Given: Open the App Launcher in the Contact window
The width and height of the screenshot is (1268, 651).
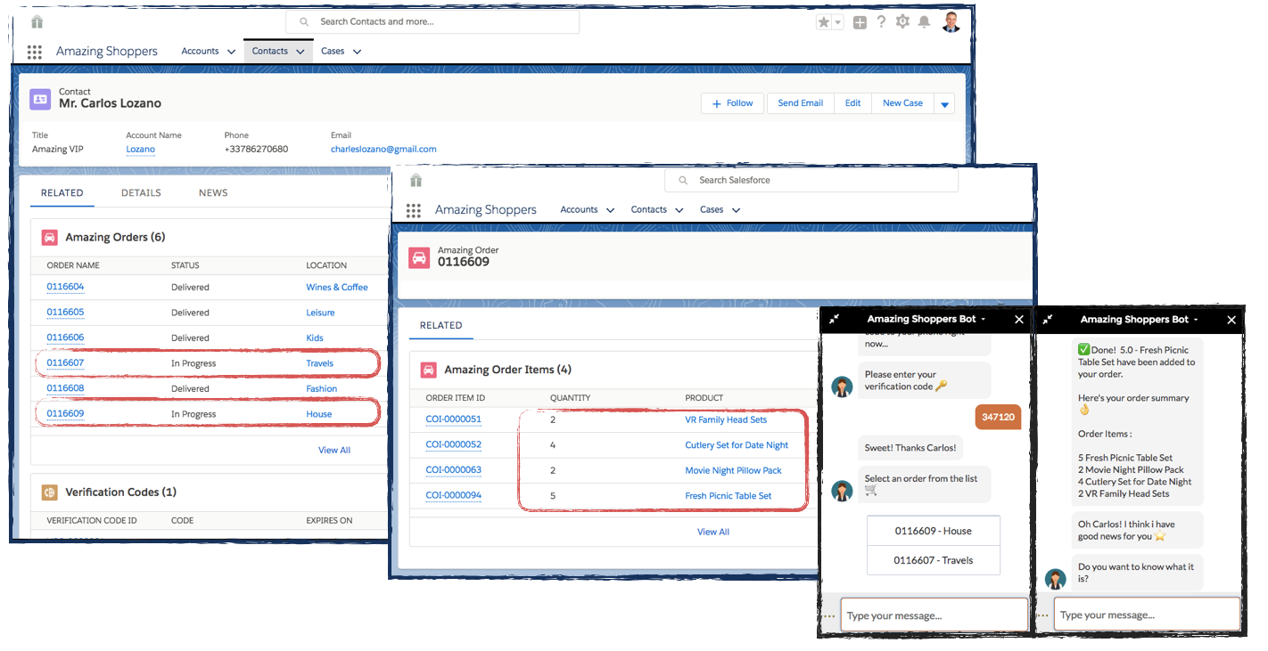Looking at the screenshot, I should tap(35, 52).
